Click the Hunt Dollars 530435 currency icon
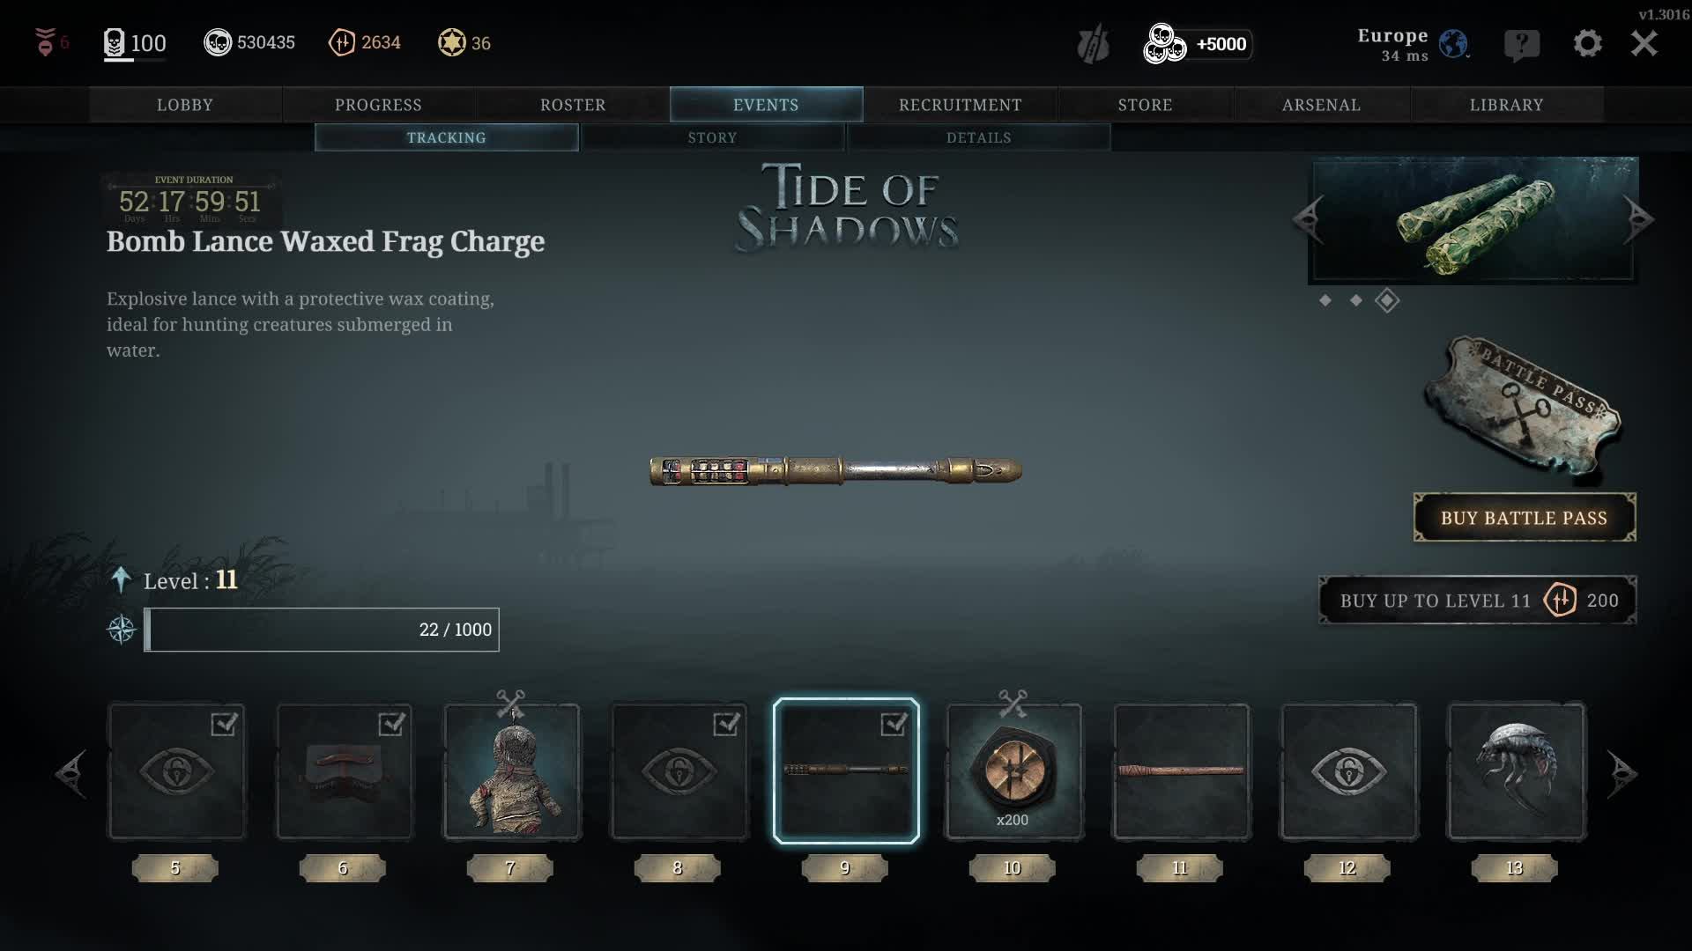Viewport: 1692px width, 951px height. (218, 42)
